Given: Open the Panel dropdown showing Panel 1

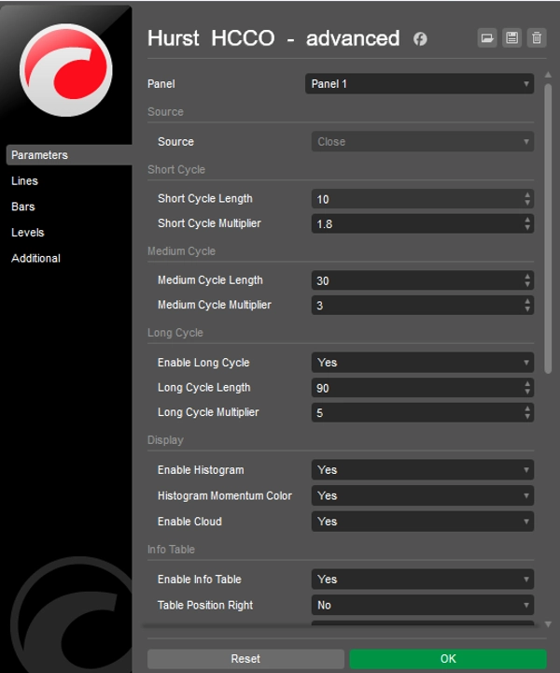Looking at the screenshot, I should pyautogui.click(x=419, y=84).
